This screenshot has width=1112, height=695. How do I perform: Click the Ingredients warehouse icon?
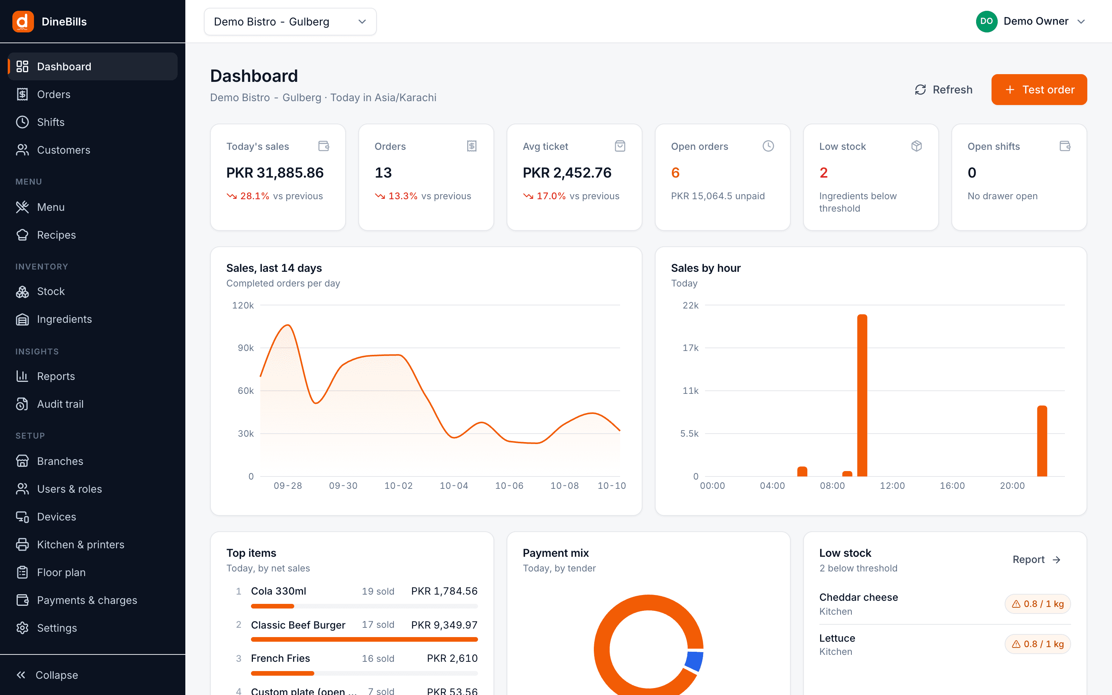click(x=22, y=319)
